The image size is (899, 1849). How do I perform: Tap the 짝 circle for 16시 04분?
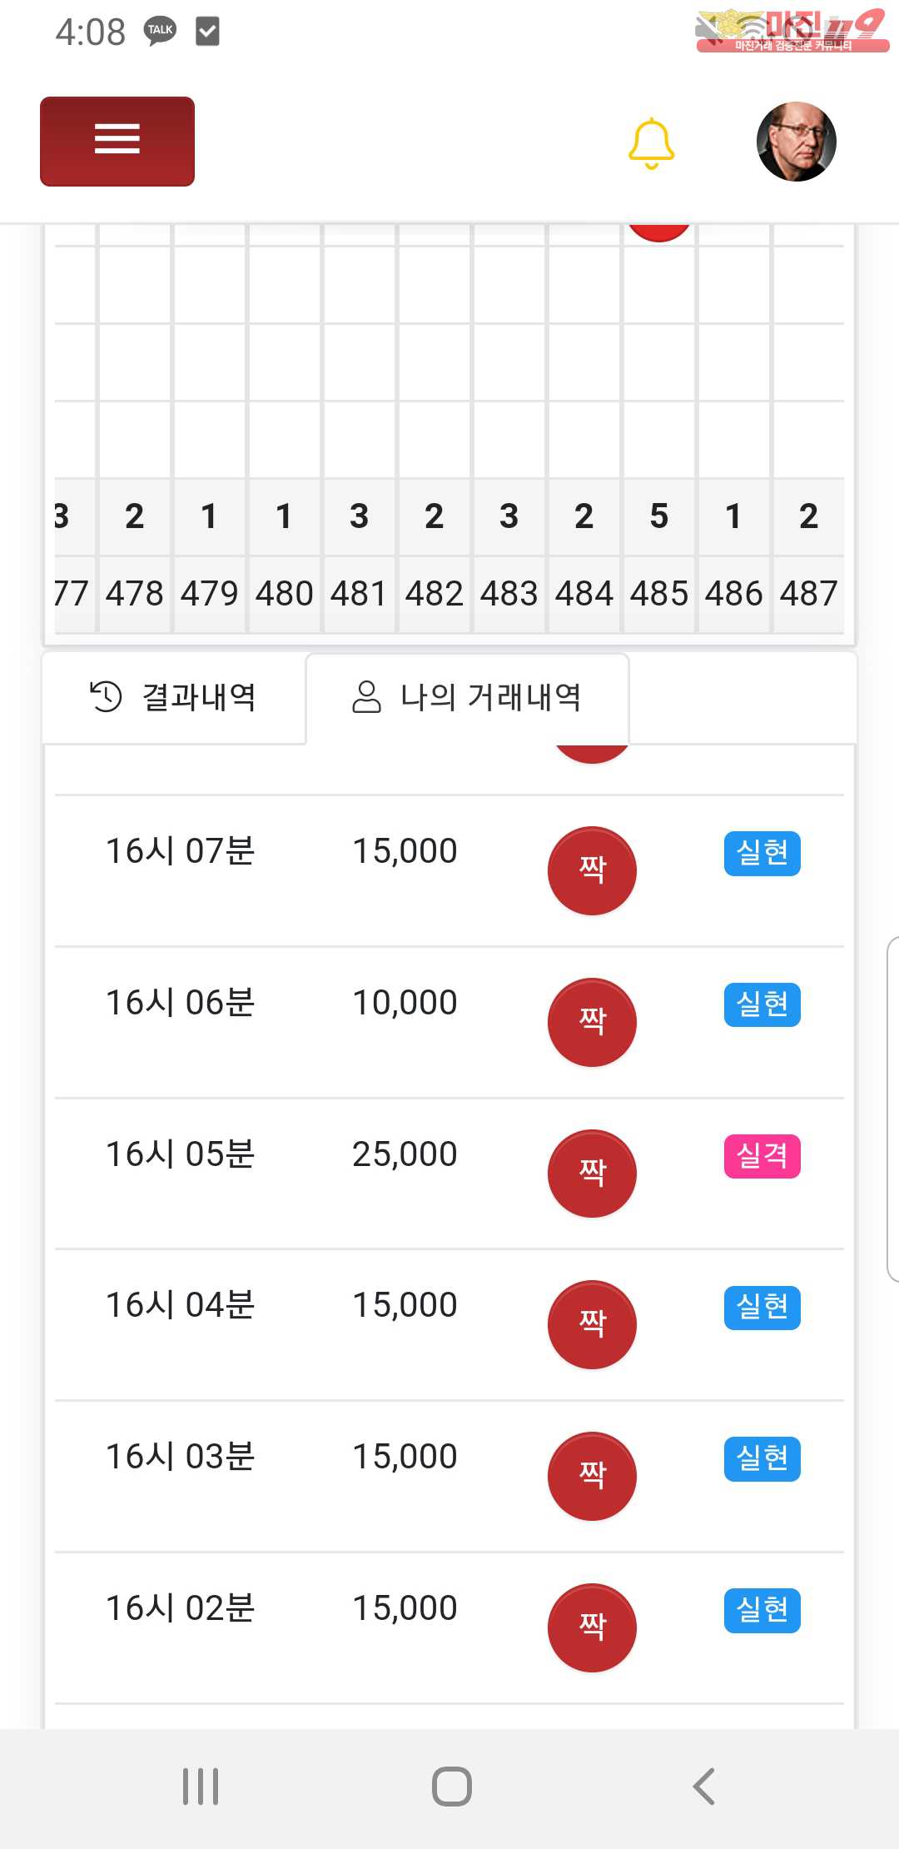(x=592, y=1324)
